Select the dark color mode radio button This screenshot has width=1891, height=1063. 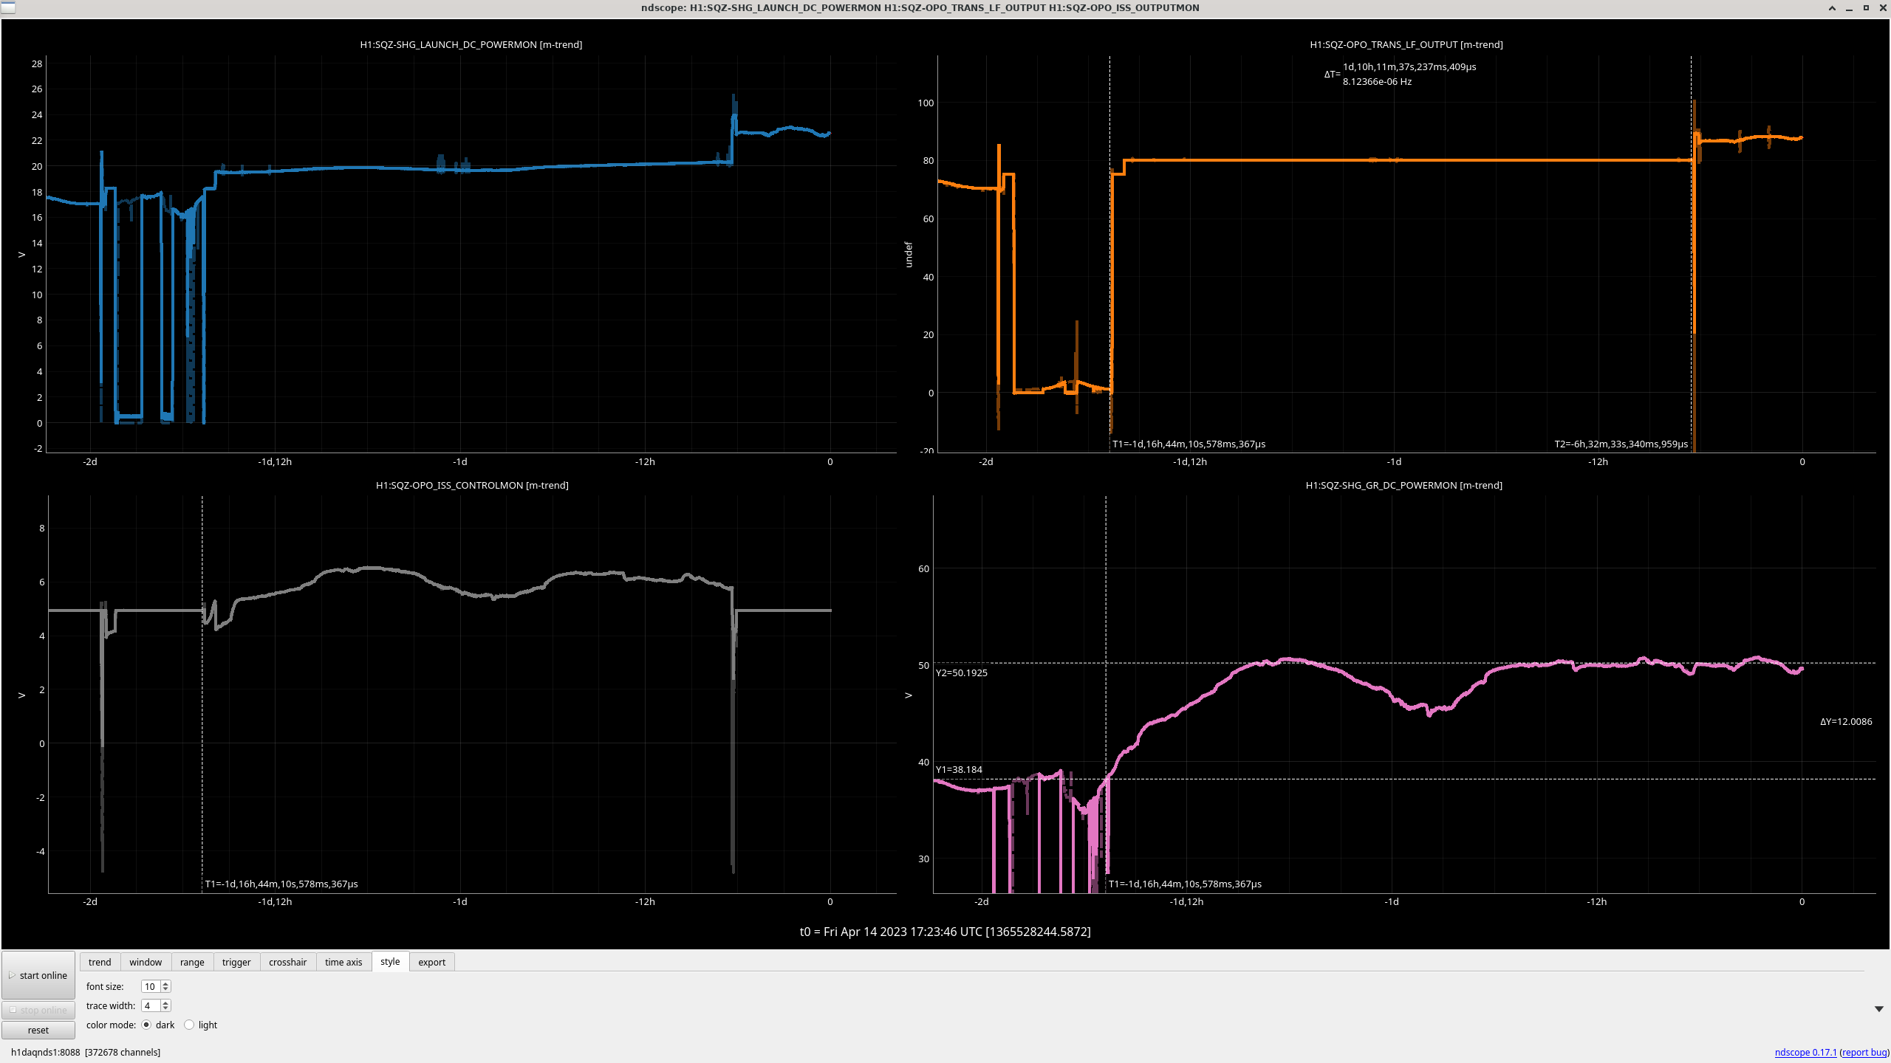pos(146,1025)
